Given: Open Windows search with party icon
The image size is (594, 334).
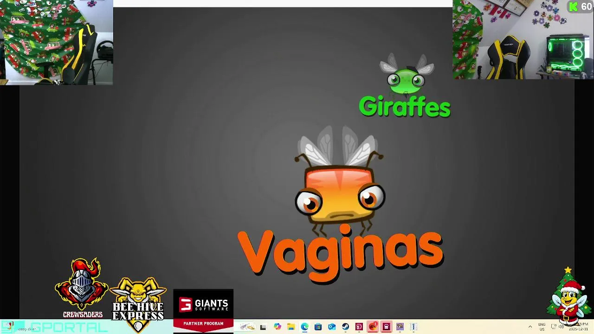Looking at the screenshot, I should [247, 327].
